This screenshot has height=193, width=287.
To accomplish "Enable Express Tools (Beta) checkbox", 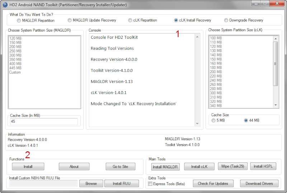I will click(166, 184).
